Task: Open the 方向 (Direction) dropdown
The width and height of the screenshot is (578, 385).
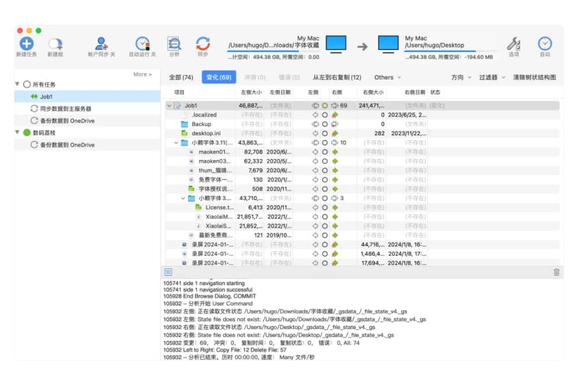Action: (461, 77)
